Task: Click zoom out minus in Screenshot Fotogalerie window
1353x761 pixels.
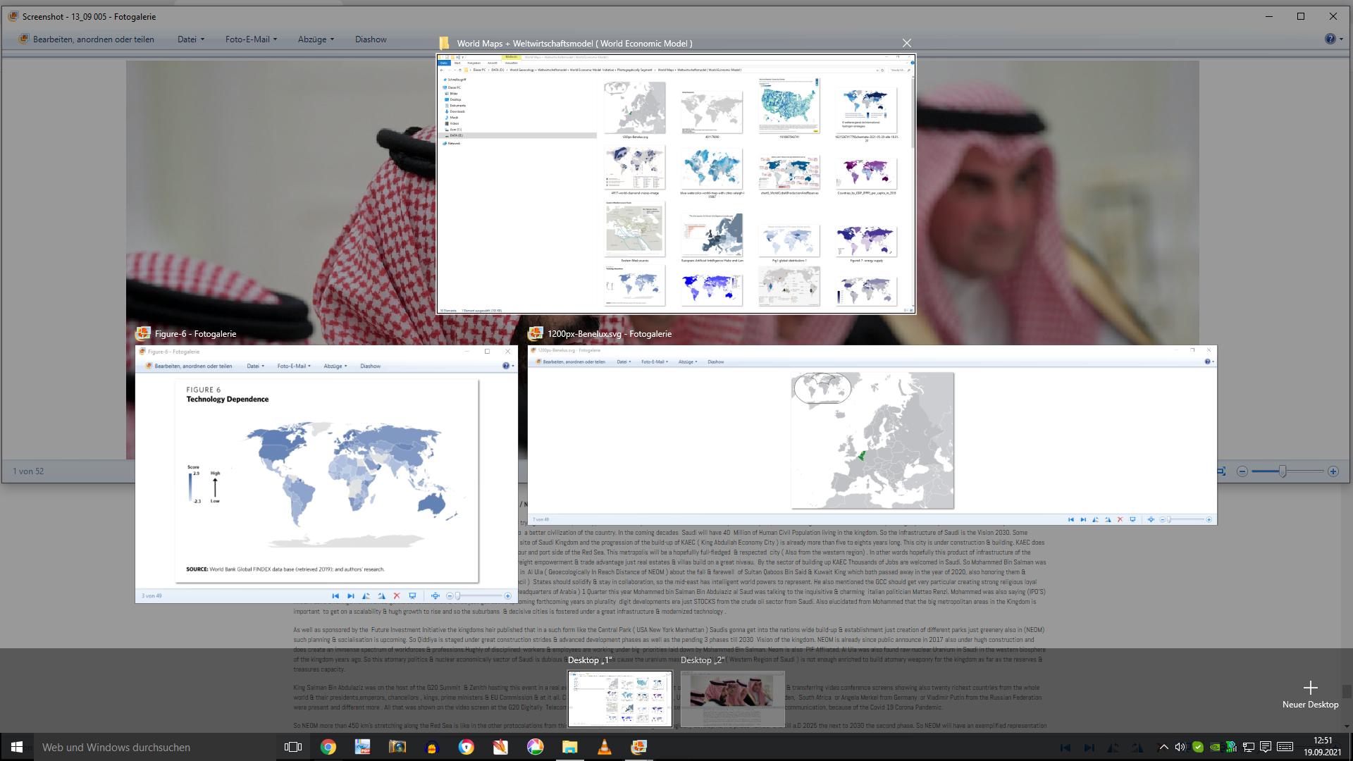Action: [x=1242, y=471]
